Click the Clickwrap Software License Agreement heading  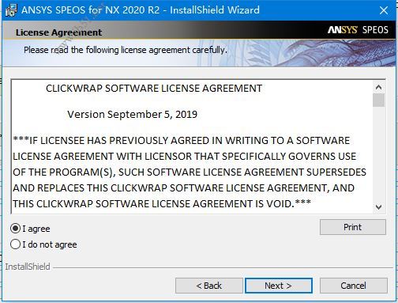(x=154, y=89)
